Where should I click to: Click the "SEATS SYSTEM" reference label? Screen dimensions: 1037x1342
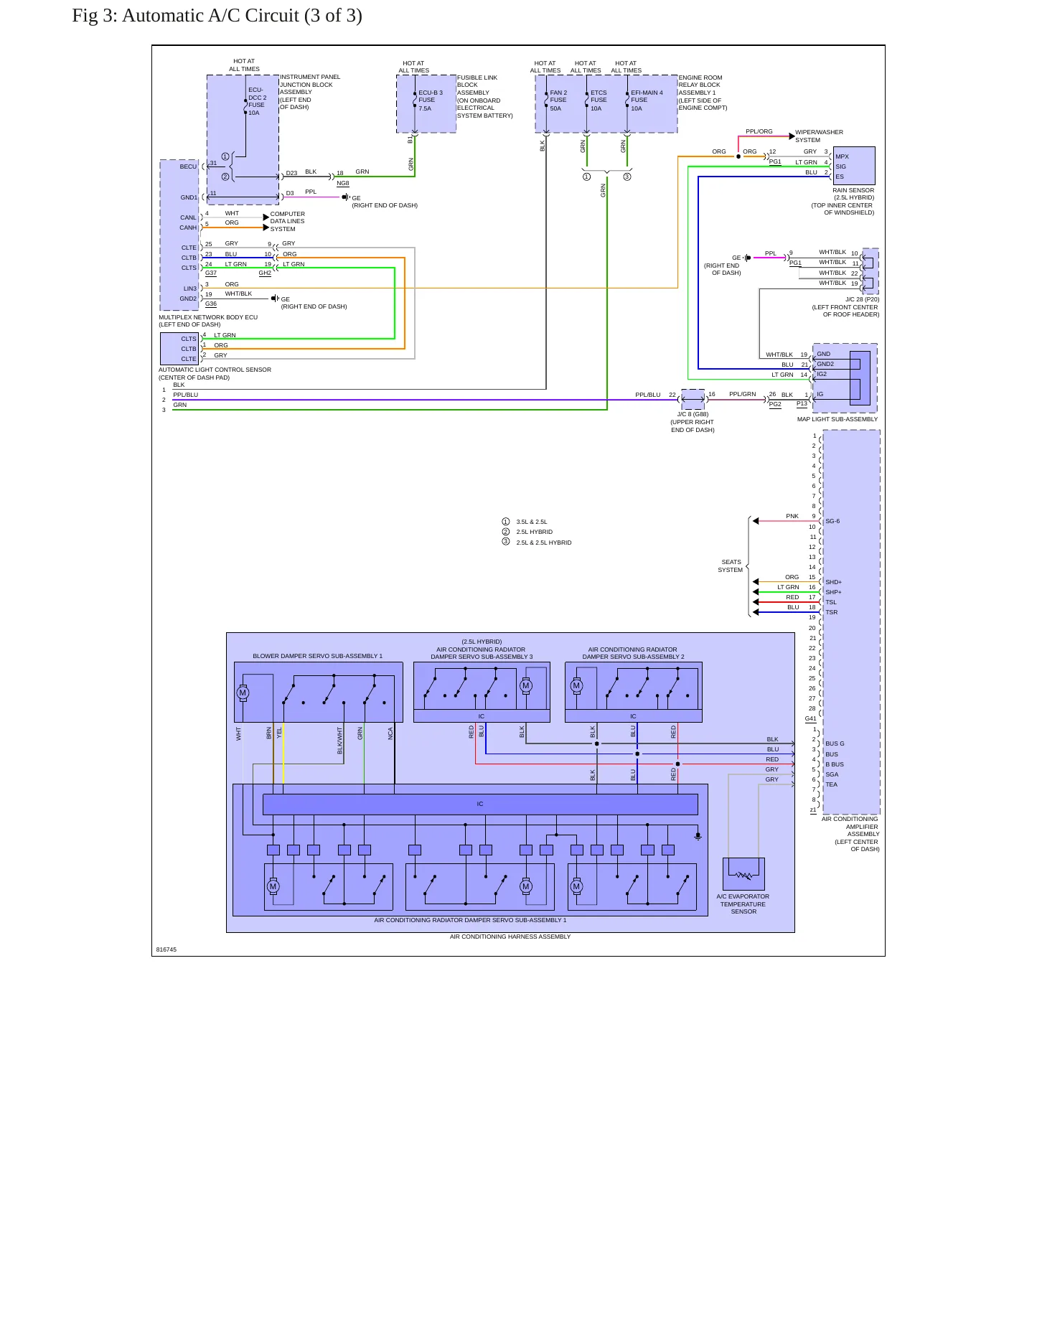pos(731,566)
